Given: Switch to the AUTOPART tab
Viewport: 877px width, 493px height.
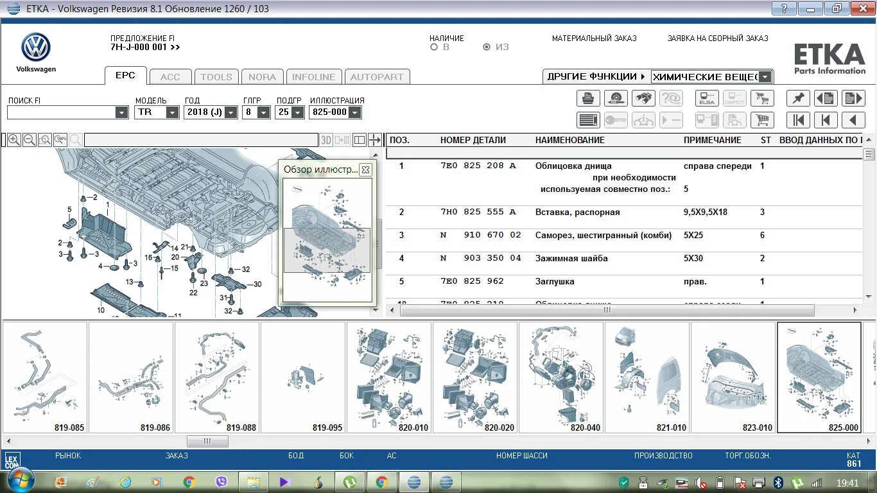Looking at the screenshot, I should 377,77.
